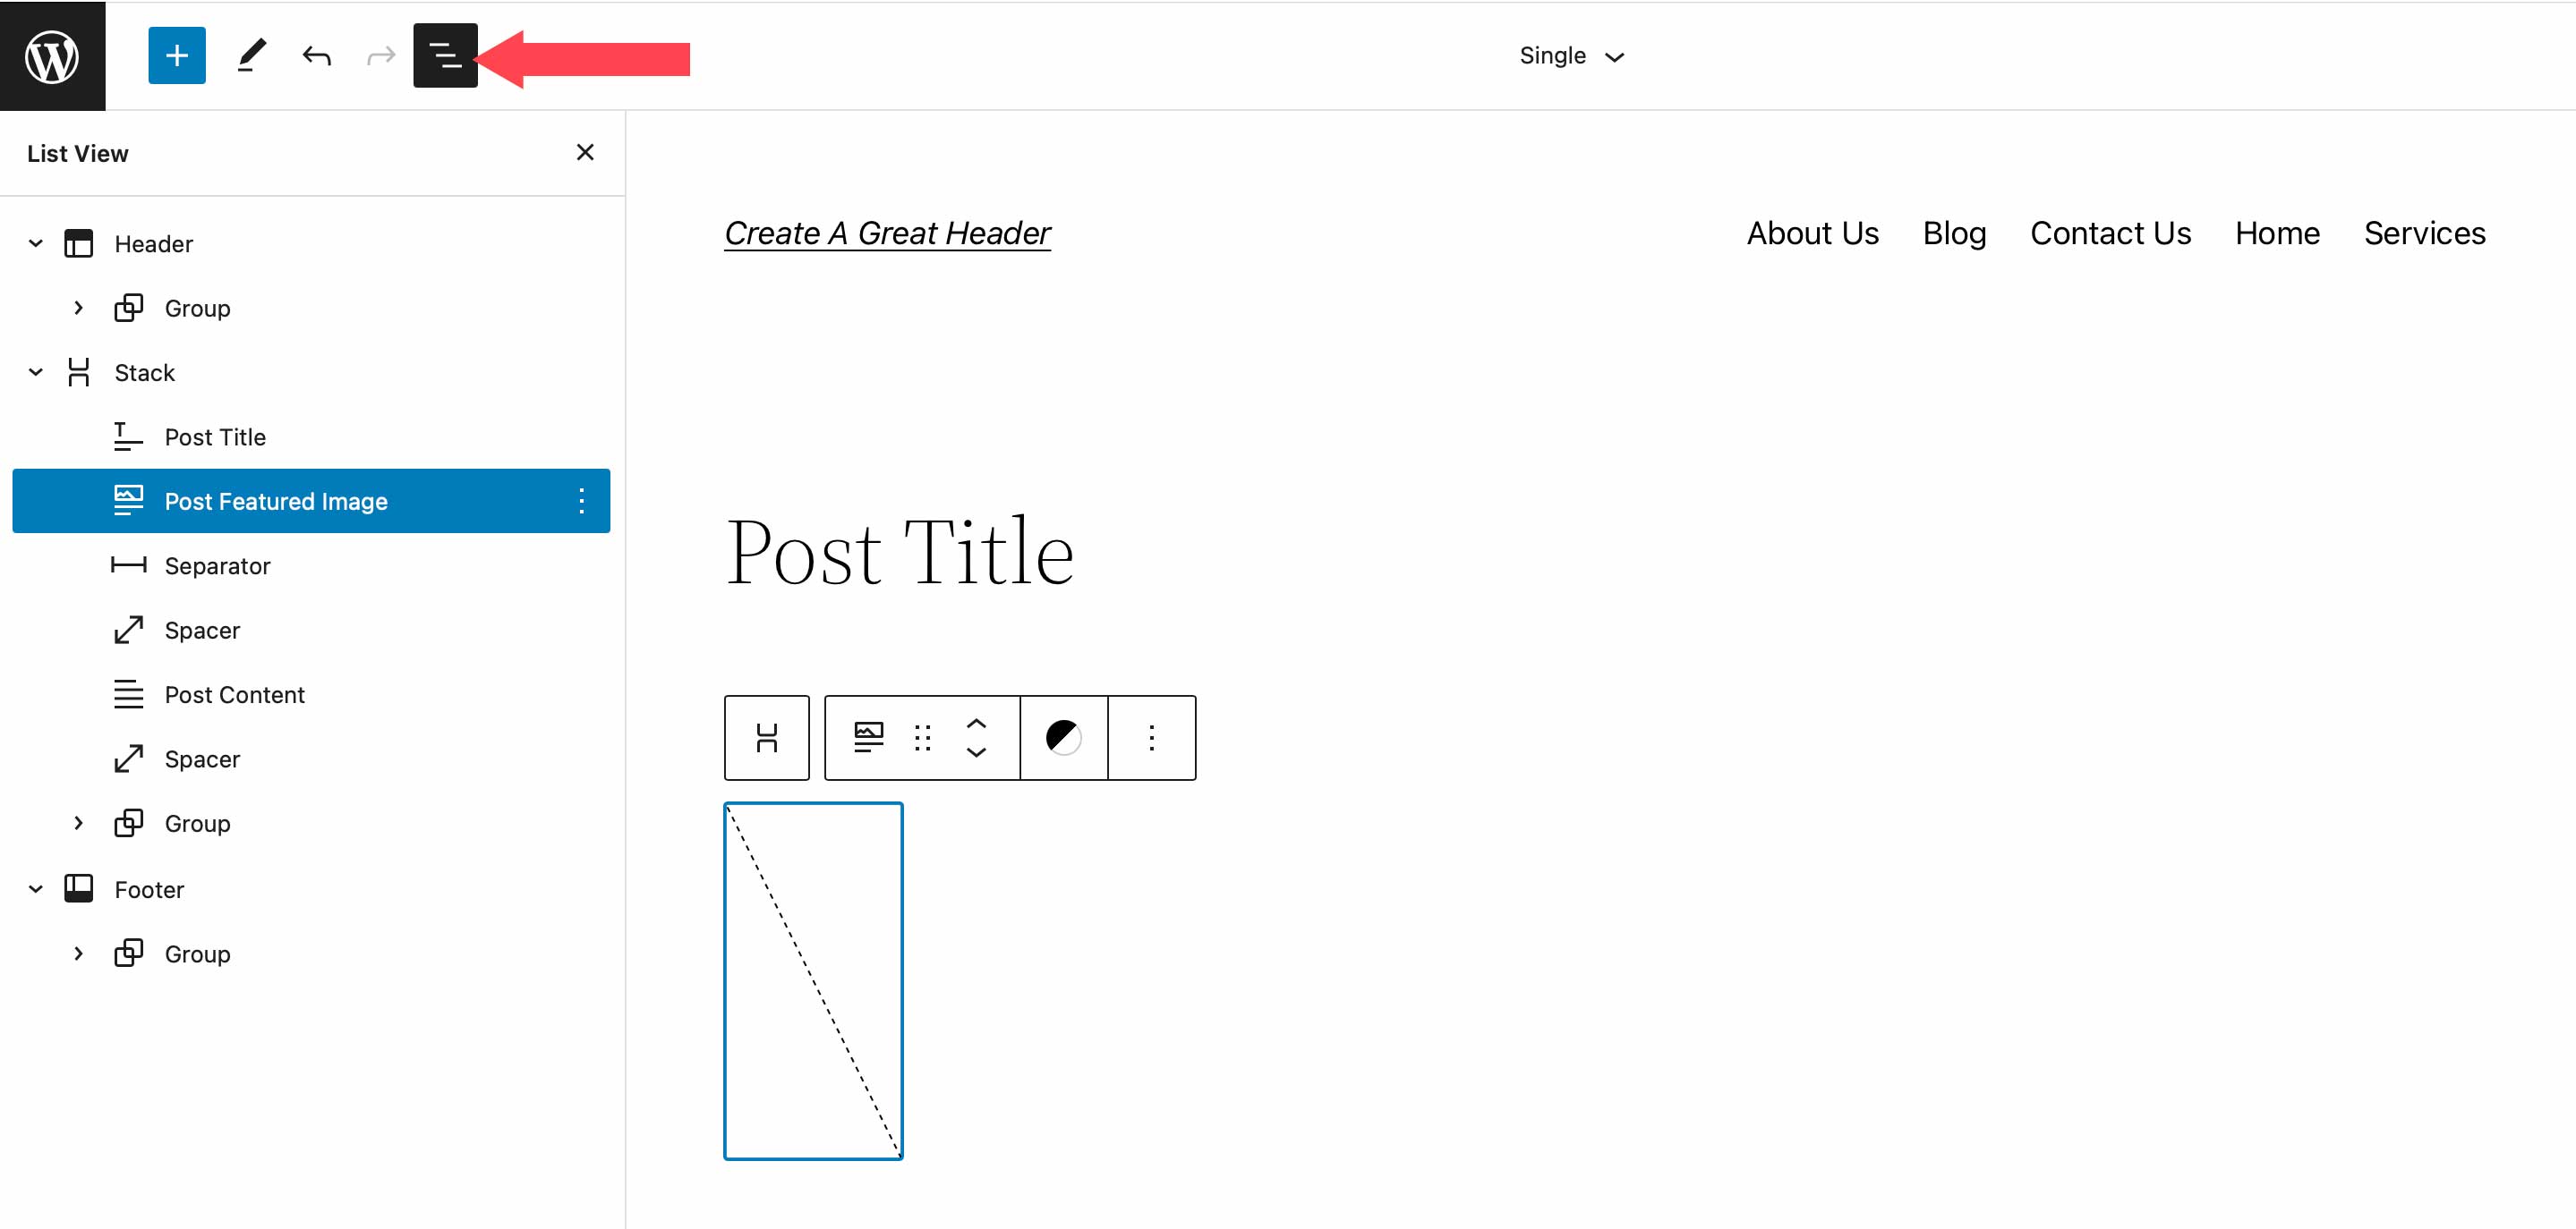Click the WordPress logo menu icon
Screen dimensions: 2576x1229
point(53,55)
